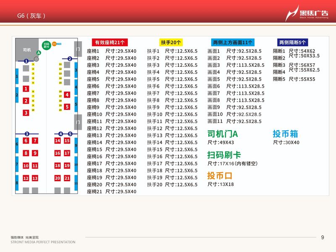Click the green circle A marker beside 司机

click(39, 53)
